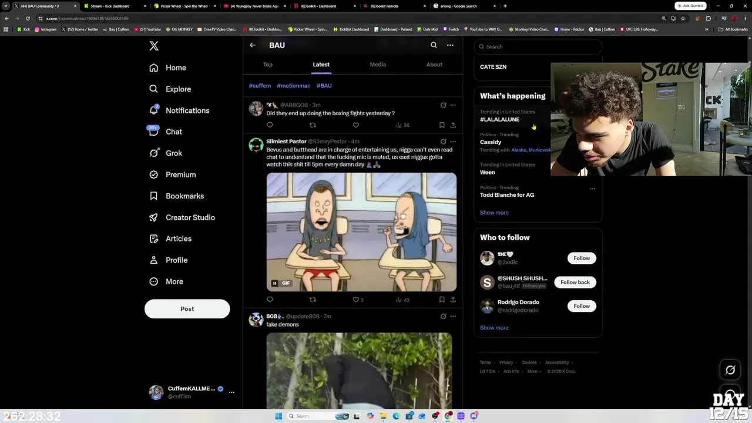Screen dimensions: 752x423
Task: Click Follow back for @SHUSH_SHUSH
Action: 575,283
